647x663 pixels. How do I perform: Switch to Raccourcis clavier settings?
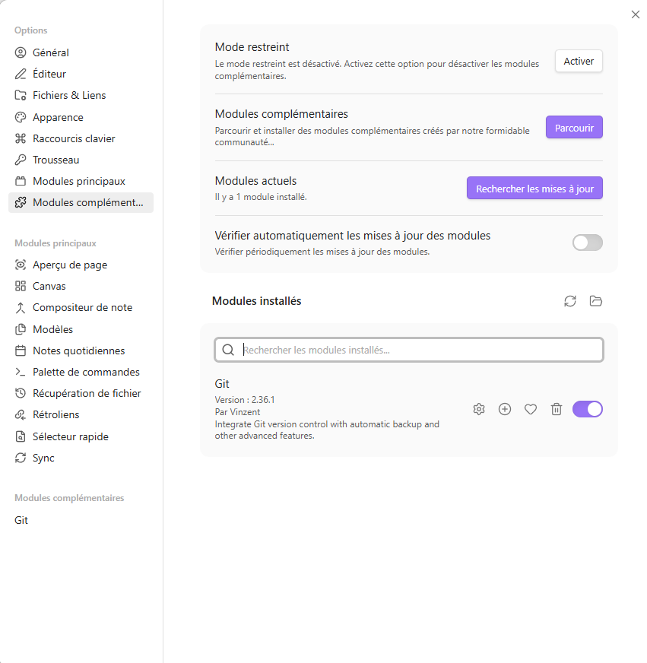74,138
